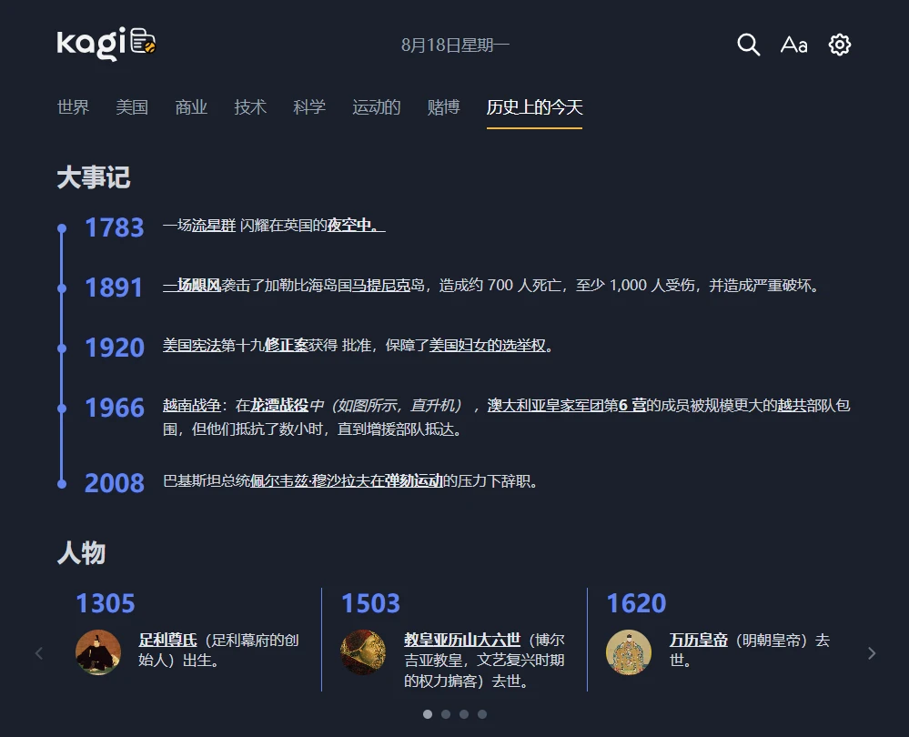Switch to the 世界 tab

[x=73, y=107]
